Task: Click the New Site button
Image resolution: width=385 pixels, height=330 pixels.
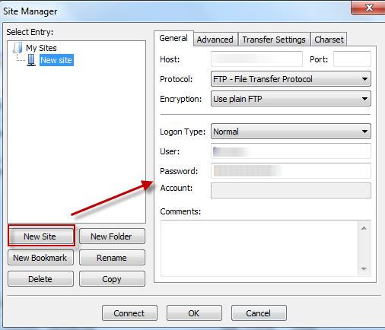Action: click(x=41, y=236)
